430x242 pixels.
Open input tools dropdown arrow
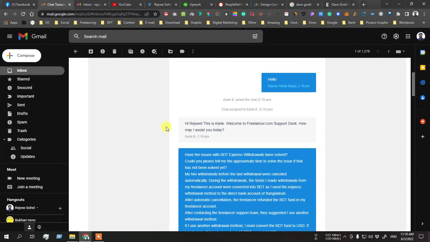(x=404, y=51)
